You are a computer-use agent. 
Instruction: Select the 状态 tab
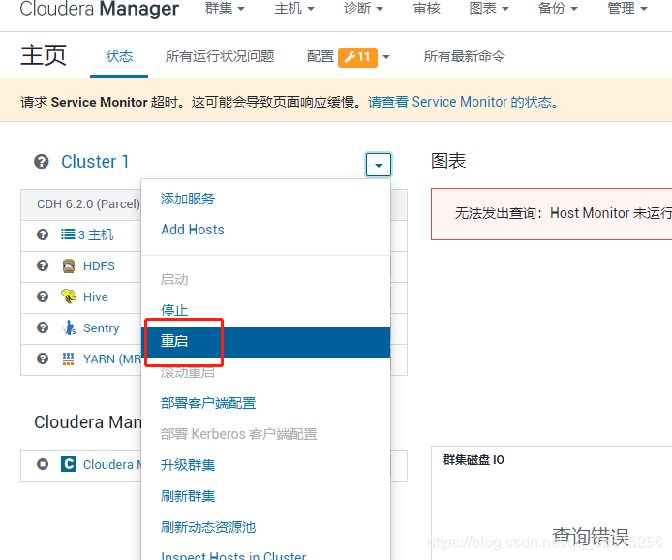pos(119,56)
